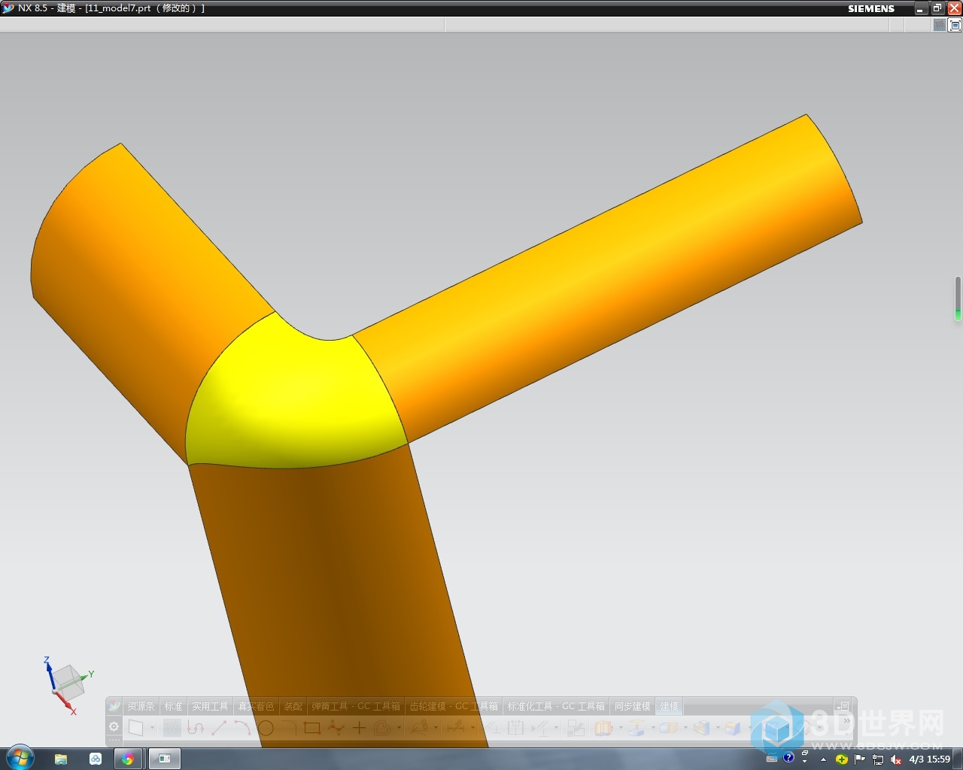Viewport: 963px width, 770px height.
Task: Click the gray grid icon near full-screen button
Action: tap(940, 25)
